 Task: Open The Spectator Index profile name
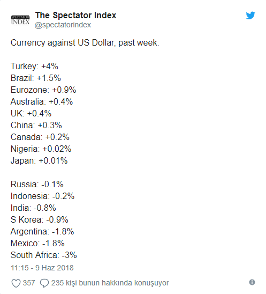pos(76,15)
